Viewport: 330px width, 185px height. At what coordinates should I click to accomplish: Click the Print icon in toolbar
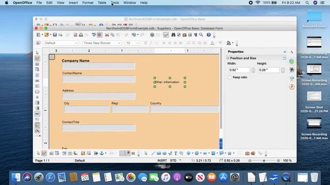tap(81, 35)
